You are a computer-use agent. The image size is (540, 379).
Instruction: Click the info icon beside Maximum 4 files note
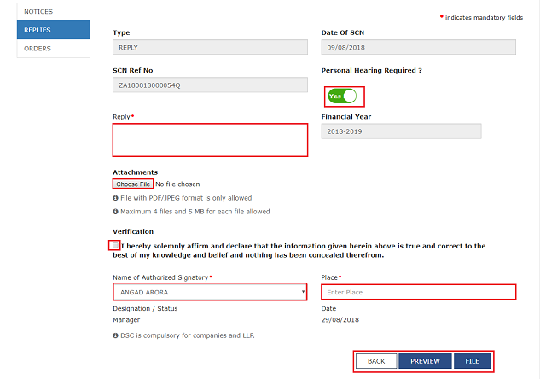[x=115, y=212]
